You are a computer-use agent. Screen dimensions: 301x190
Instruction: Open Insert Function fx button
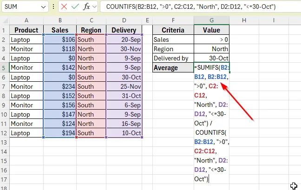click(86, 7)
